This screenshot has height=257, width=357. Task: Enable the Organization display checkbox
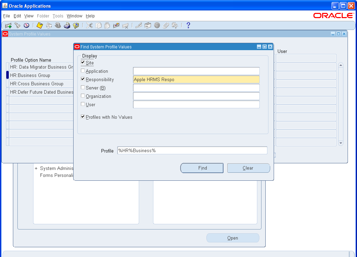tap(83, 96)
